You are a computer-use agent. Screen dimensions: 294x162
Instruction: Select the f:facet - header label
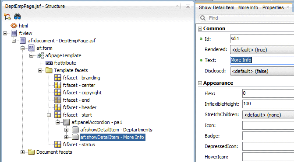[x=80, y=107]
